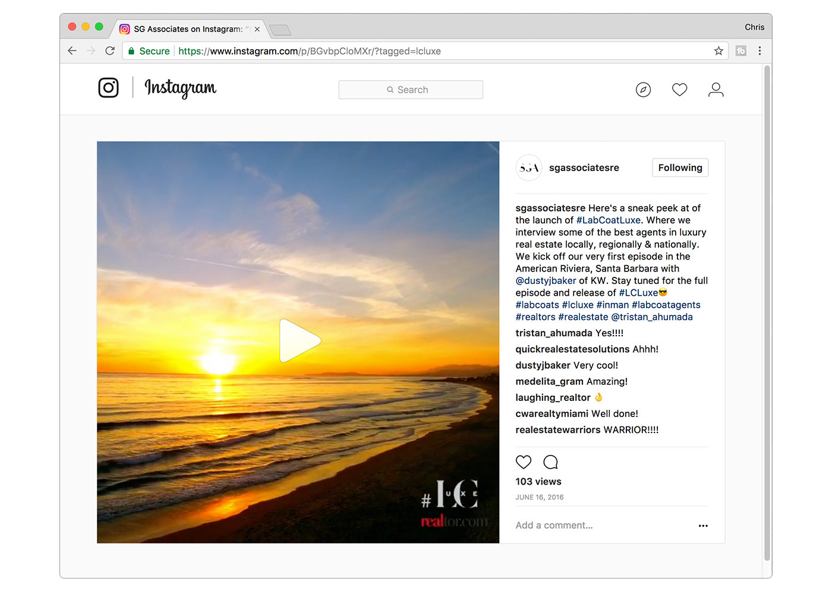This screenshot has width=832, height=591.
Task: Click the browser extension icon beside star
Action: click(740, 51)
